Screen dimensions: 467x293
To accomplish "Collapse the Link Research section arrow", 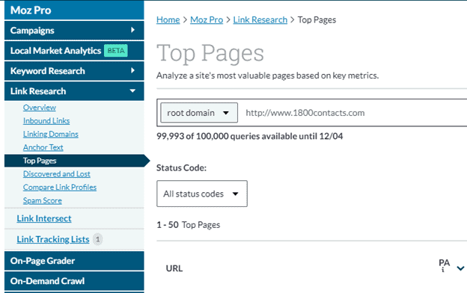I will [x=132, y=90].
